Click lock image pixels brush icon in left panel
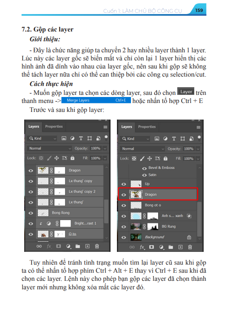Screen dimensions: 230x314 click(x=49, y=158)
